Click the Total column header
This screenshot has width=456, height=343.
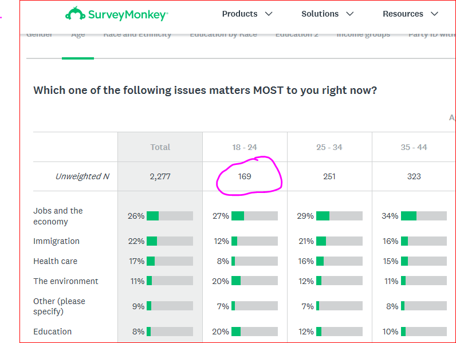[x=160, y=147]
